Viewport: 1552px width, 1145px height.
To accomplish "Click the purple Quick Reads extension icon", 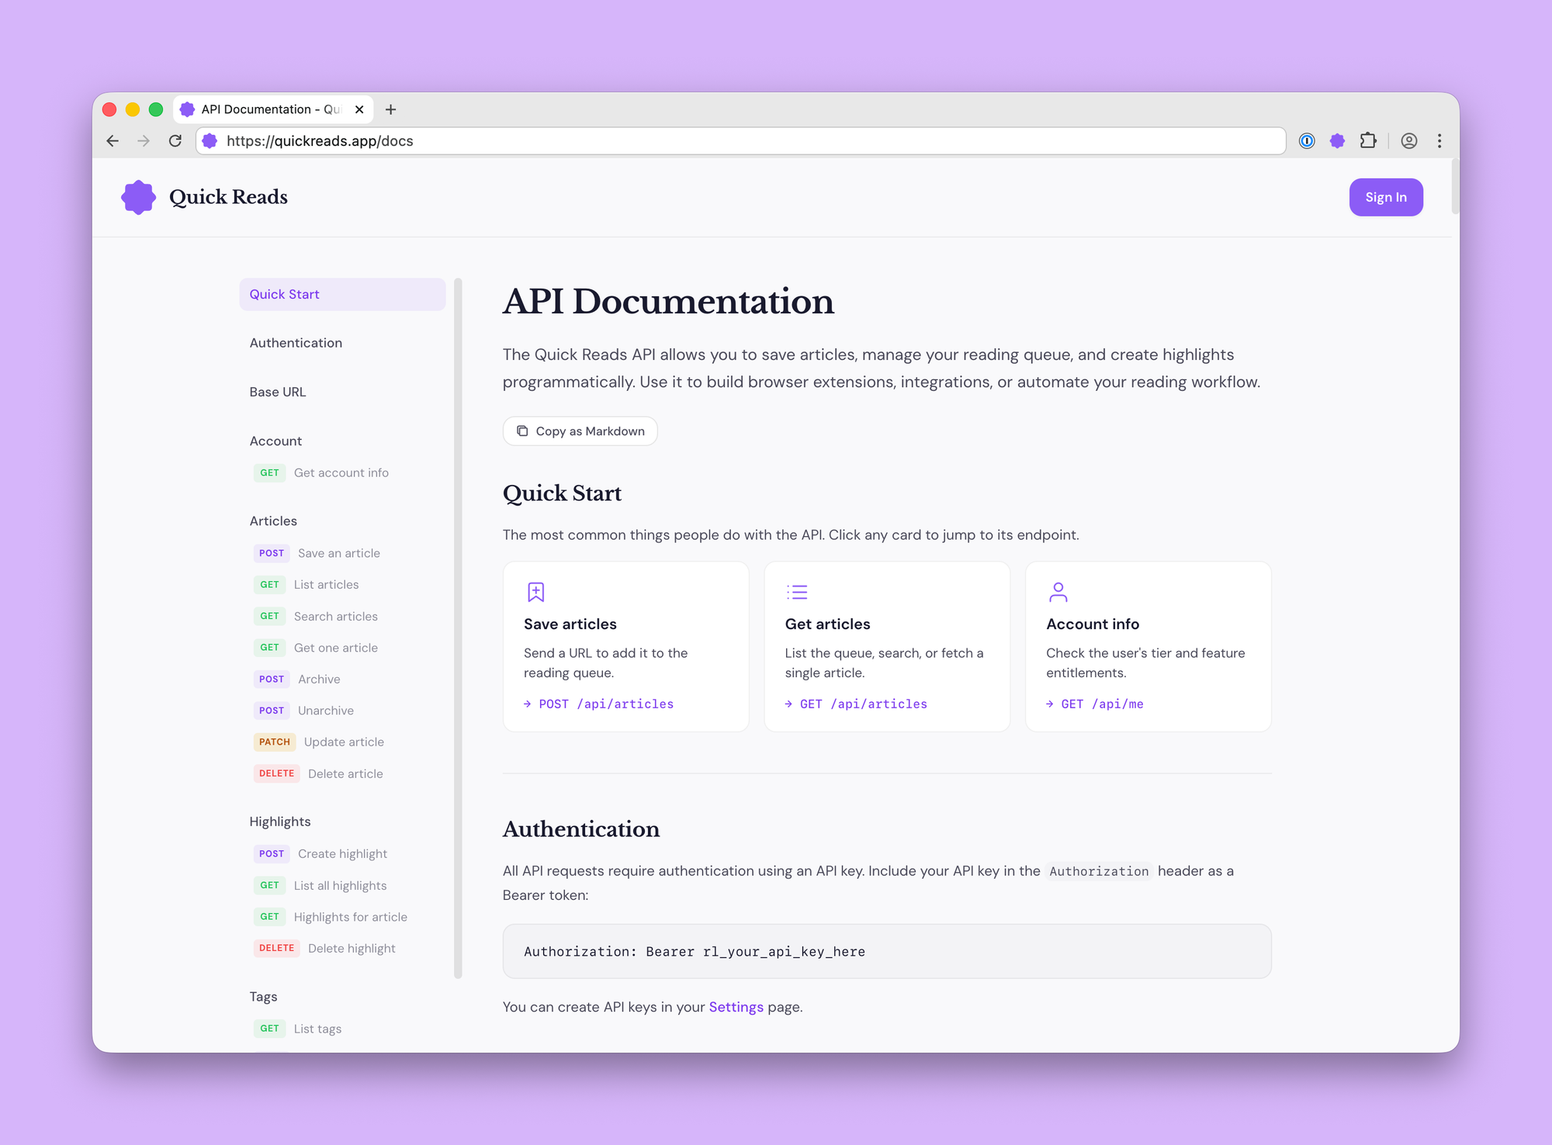I will [1337, 140].
